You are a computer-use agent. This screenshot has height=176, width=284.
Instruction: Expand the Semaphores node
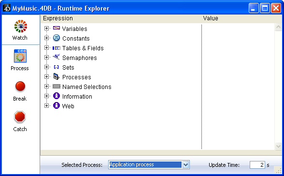(46, 57)
